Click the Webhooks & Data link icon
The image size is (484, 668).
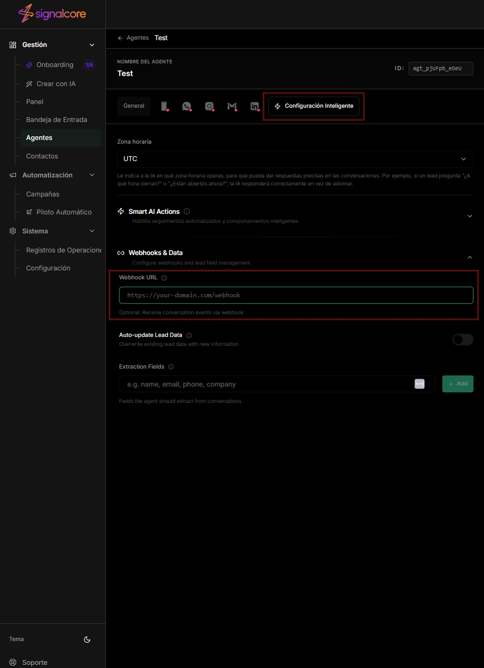point(121,253)
